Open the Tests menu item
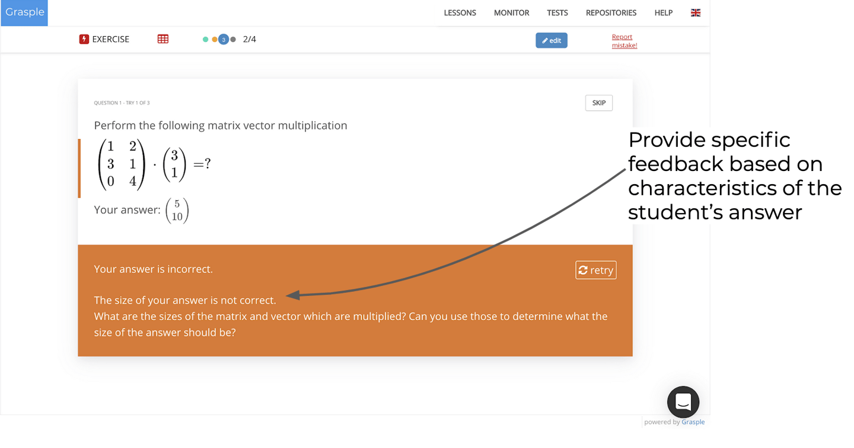The width and height of the screenshot is (854, 448). point(557,12)
